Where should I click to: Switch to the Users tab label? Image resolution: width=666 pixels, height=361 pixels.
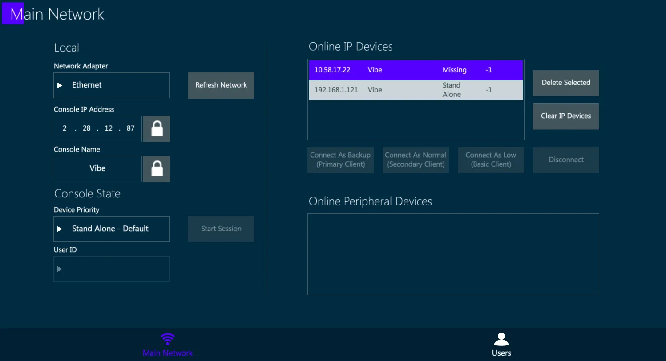[x=501, y=353]
